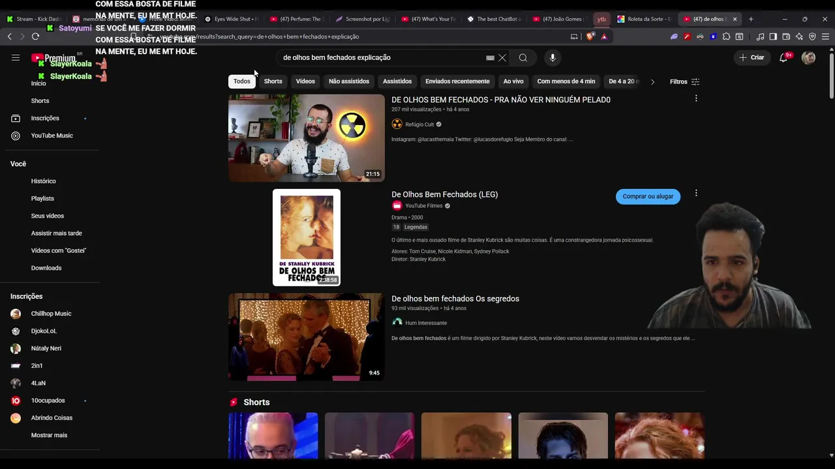Select the Shorts filter chip
Image resolution: width=835 pixels, height=469 pixels.
pyautogui.click(x=273, y=81)
